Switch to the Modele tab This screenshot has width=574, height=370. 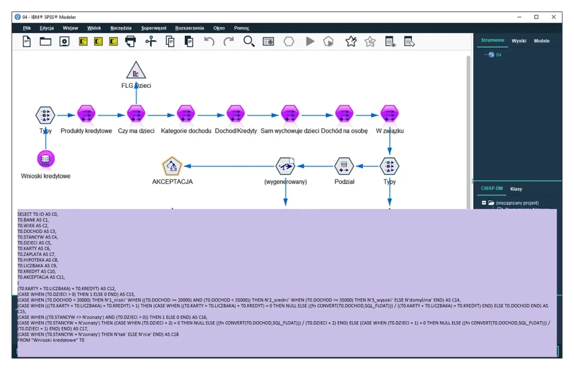(541, 41)
